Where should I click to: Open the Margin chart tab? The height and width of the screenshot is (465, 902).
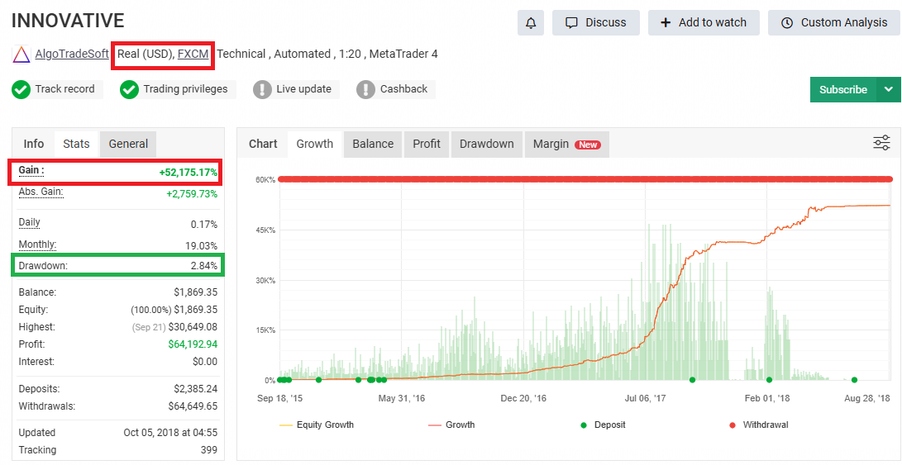click(x=566, y=144)
